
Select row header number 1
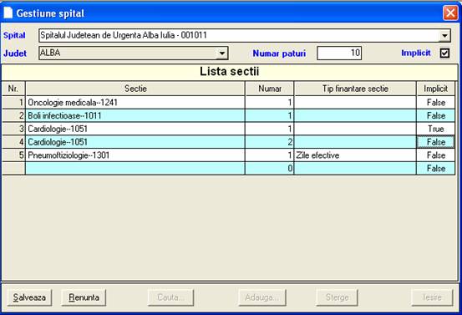pyautogui.click(x=13, y=103)
